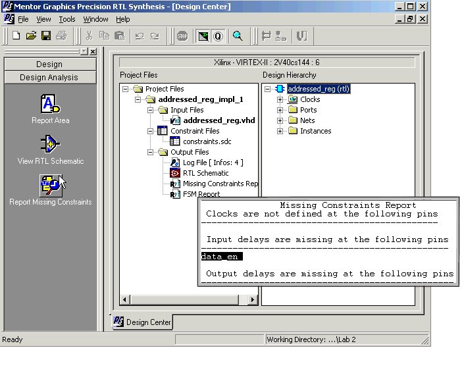This screenshot has height=375, width=464.
Task: Click the Undo toolbar icon
Action: [x=139, y=36]
